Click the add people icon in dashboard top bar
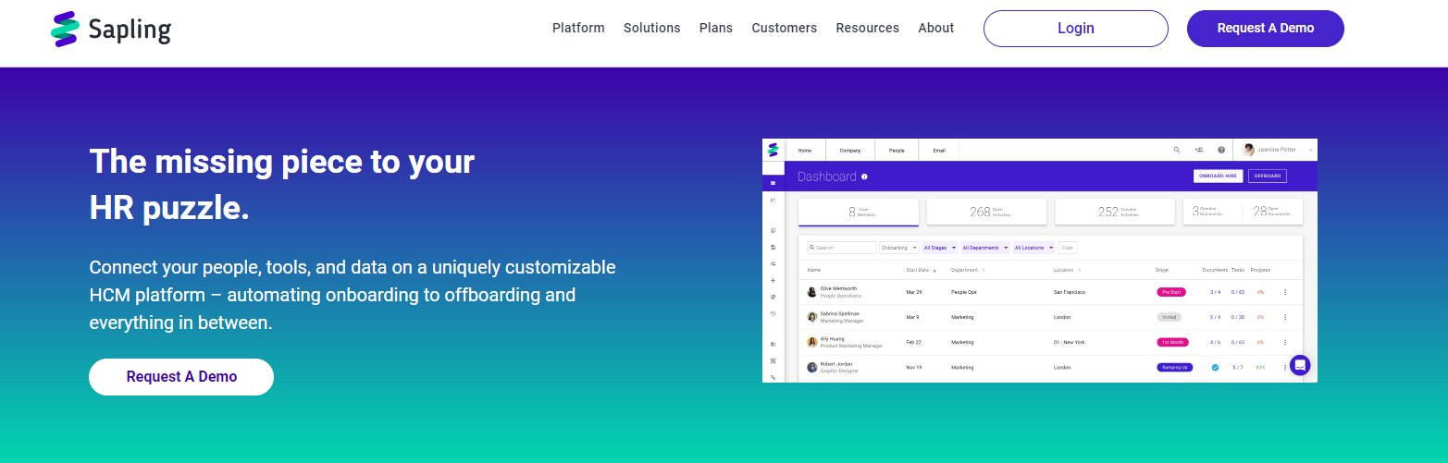The image size is (1448, 463). point(1199,150)
